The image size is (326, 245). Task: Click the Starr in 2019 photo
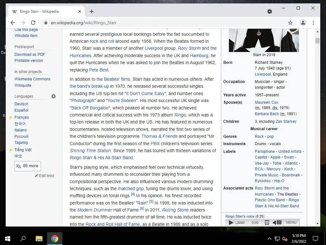(x=264, y=40)
